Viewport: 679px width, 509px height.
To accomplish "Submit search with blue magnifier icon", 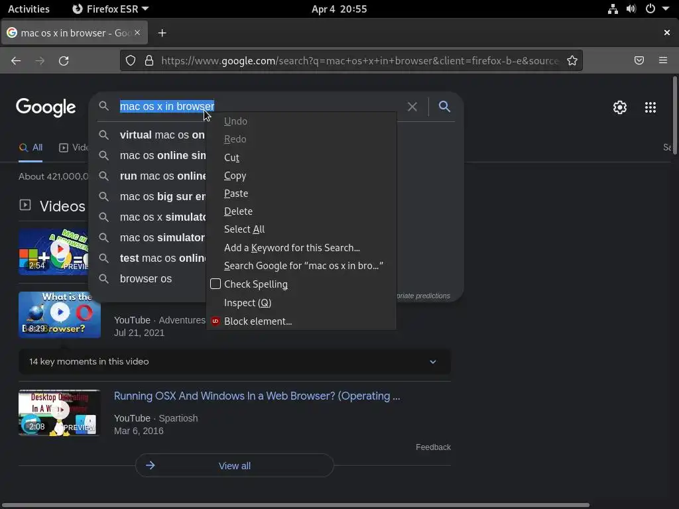I will tap(444, 107).
